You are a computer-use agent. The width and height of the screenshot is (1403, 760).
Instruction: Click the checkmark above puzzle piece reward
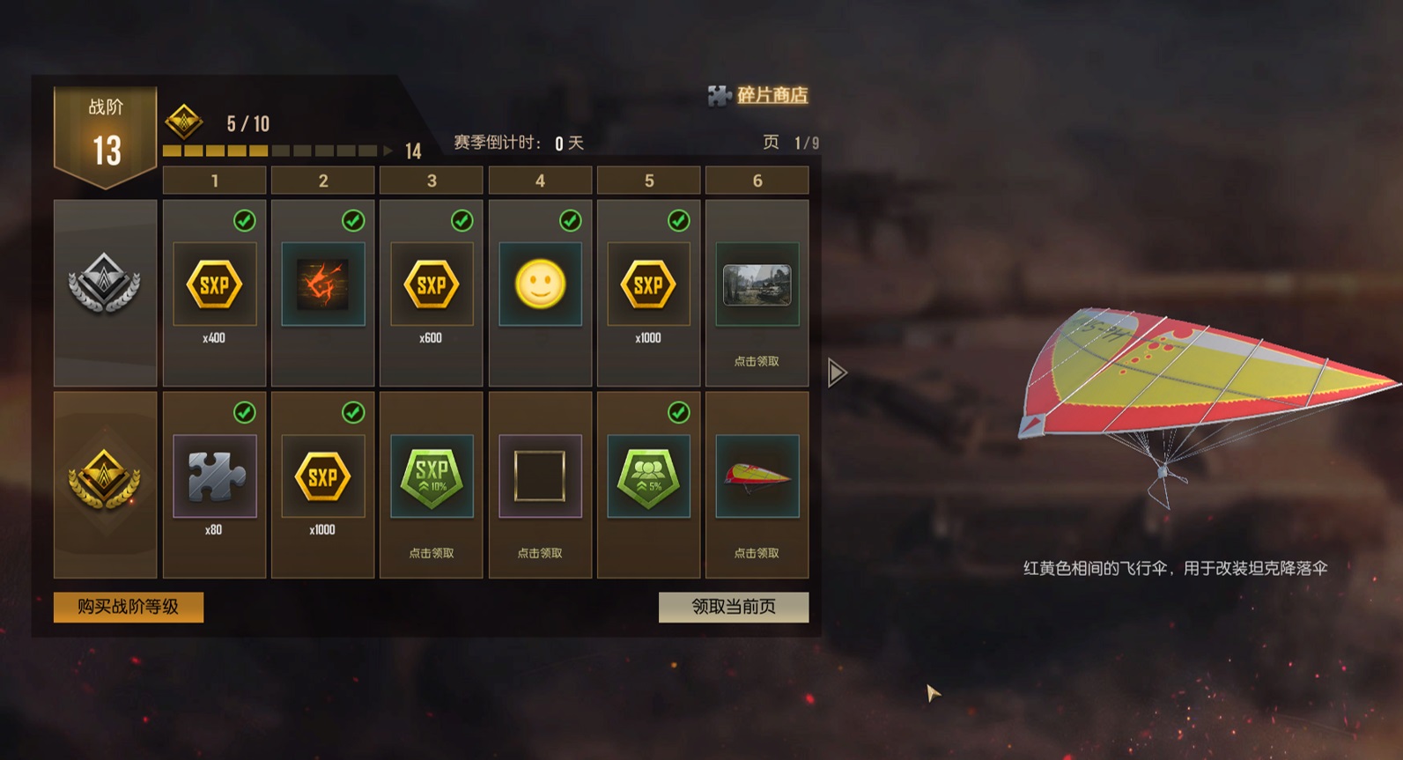(x=244, y=412)
